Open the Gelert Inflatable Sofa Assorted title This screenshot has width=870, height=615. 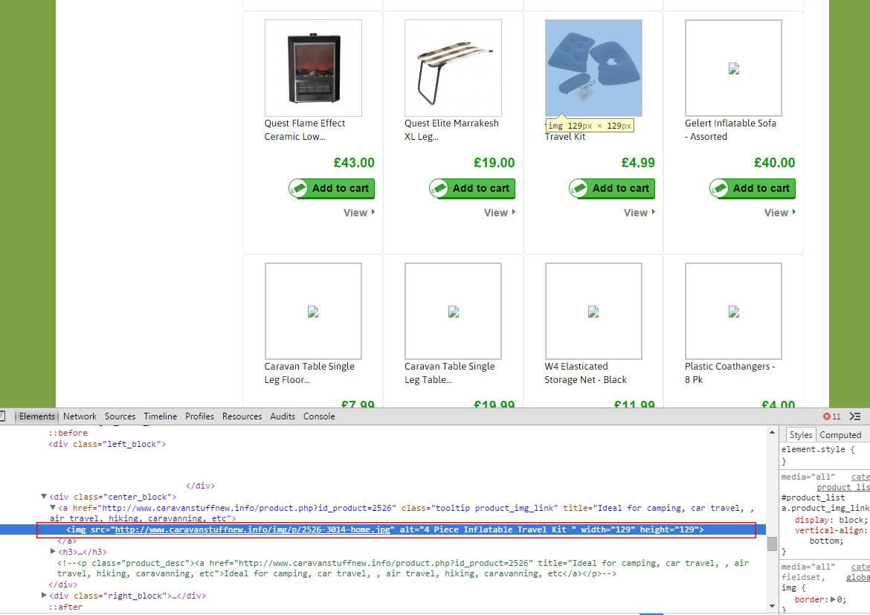(730, 130)
